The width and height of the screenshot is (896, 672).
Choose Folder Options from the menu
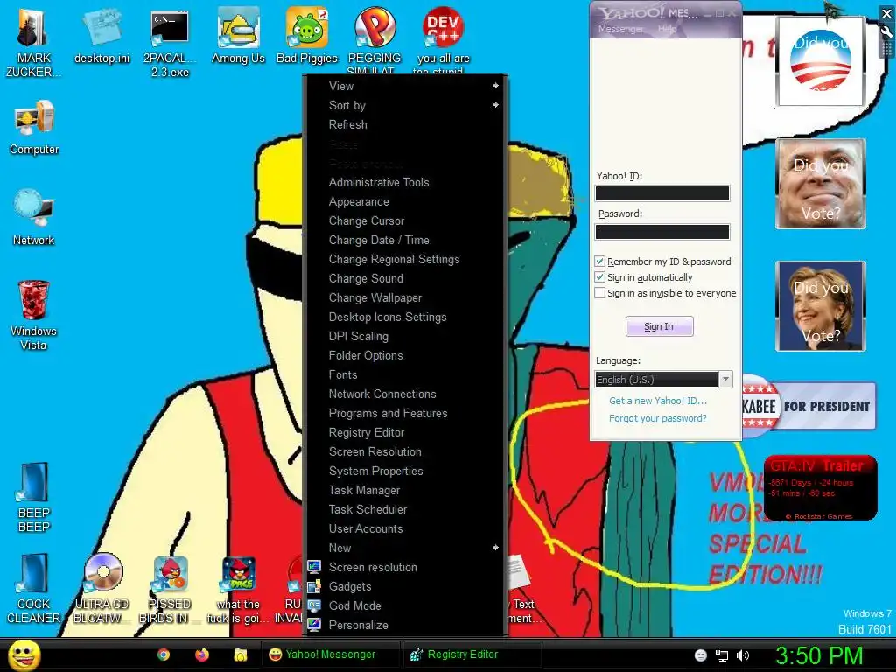coord(406,355)
